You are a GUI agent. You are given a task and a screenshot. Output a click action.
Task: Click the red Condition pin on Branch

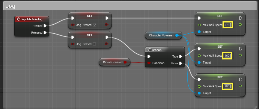149,63
